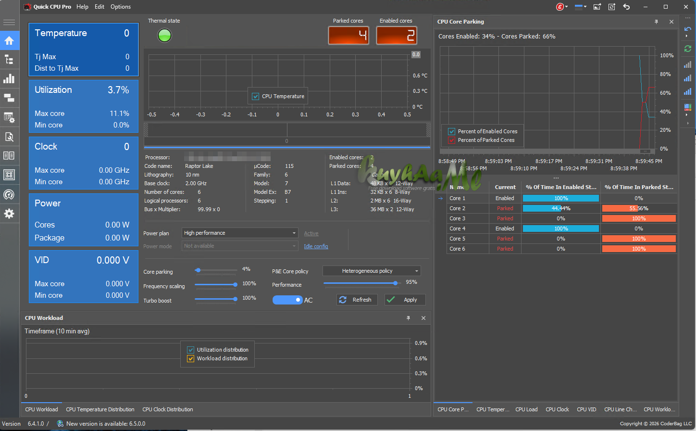Screen dimensions: 696x431
Task: Toggle Workload distribution checkbox
Action: tap(191, 358)
